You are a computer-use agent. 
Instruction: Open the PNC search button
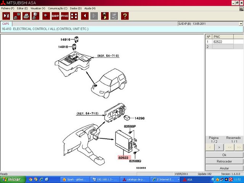65,16
